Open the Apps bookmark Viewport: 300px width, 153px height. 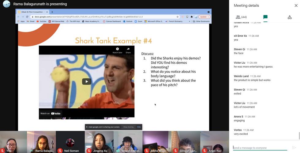tap(21, 21)
